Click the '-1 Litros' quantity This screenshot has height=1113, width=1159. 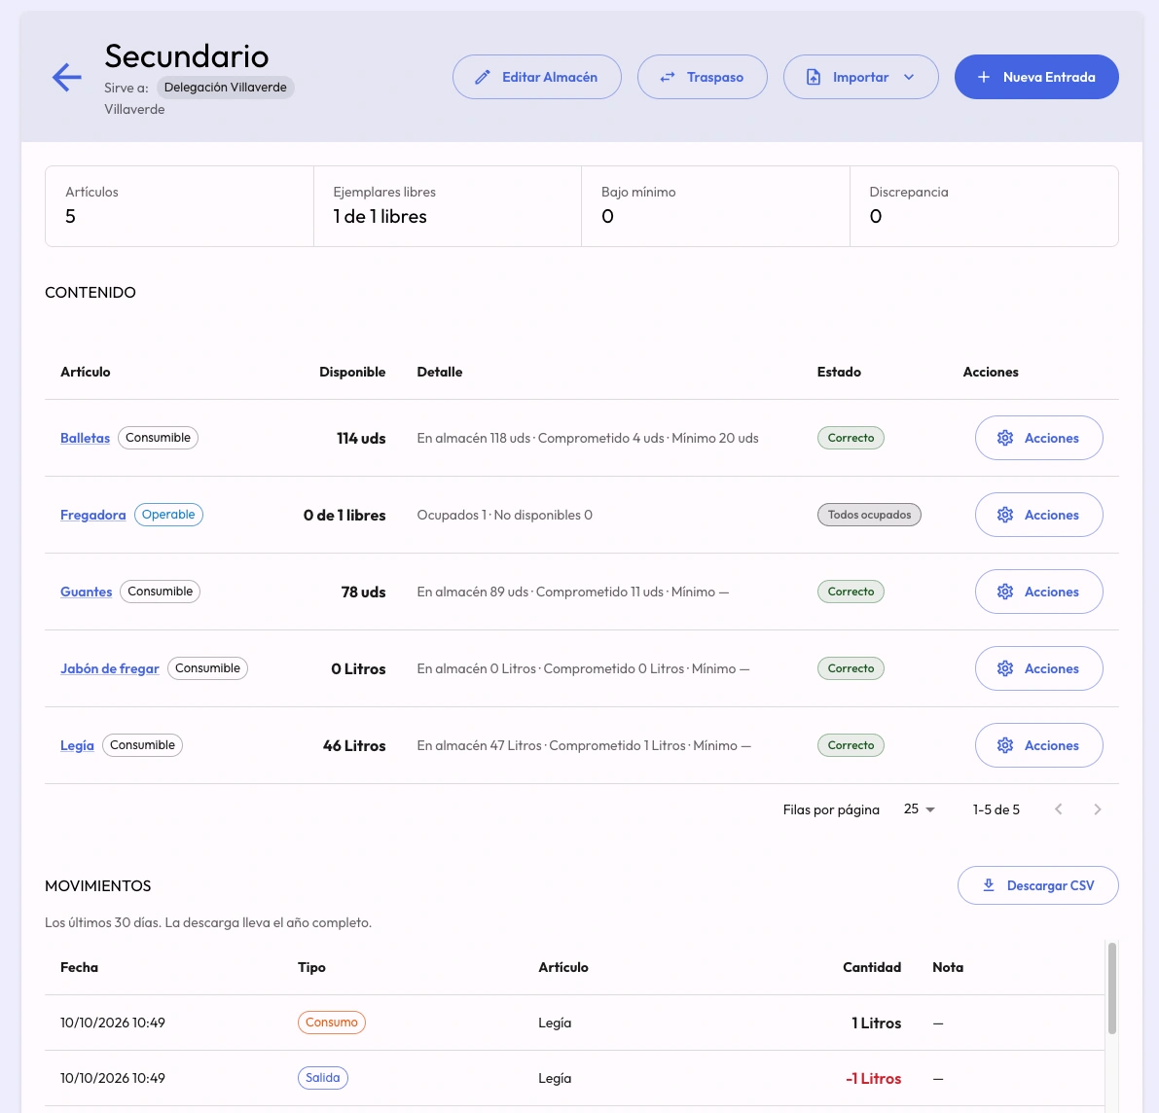874,1078
